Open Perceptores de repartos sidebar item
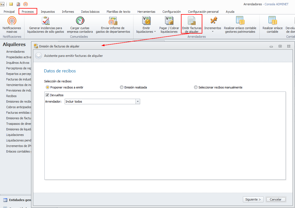The width and height of the screenshot is (295, 208). point(19,68)
